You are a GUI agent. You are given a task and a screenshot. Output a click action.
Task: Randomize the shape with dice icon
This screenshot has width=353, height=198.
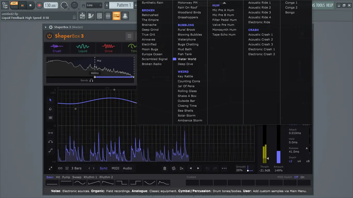pos(174,168)
